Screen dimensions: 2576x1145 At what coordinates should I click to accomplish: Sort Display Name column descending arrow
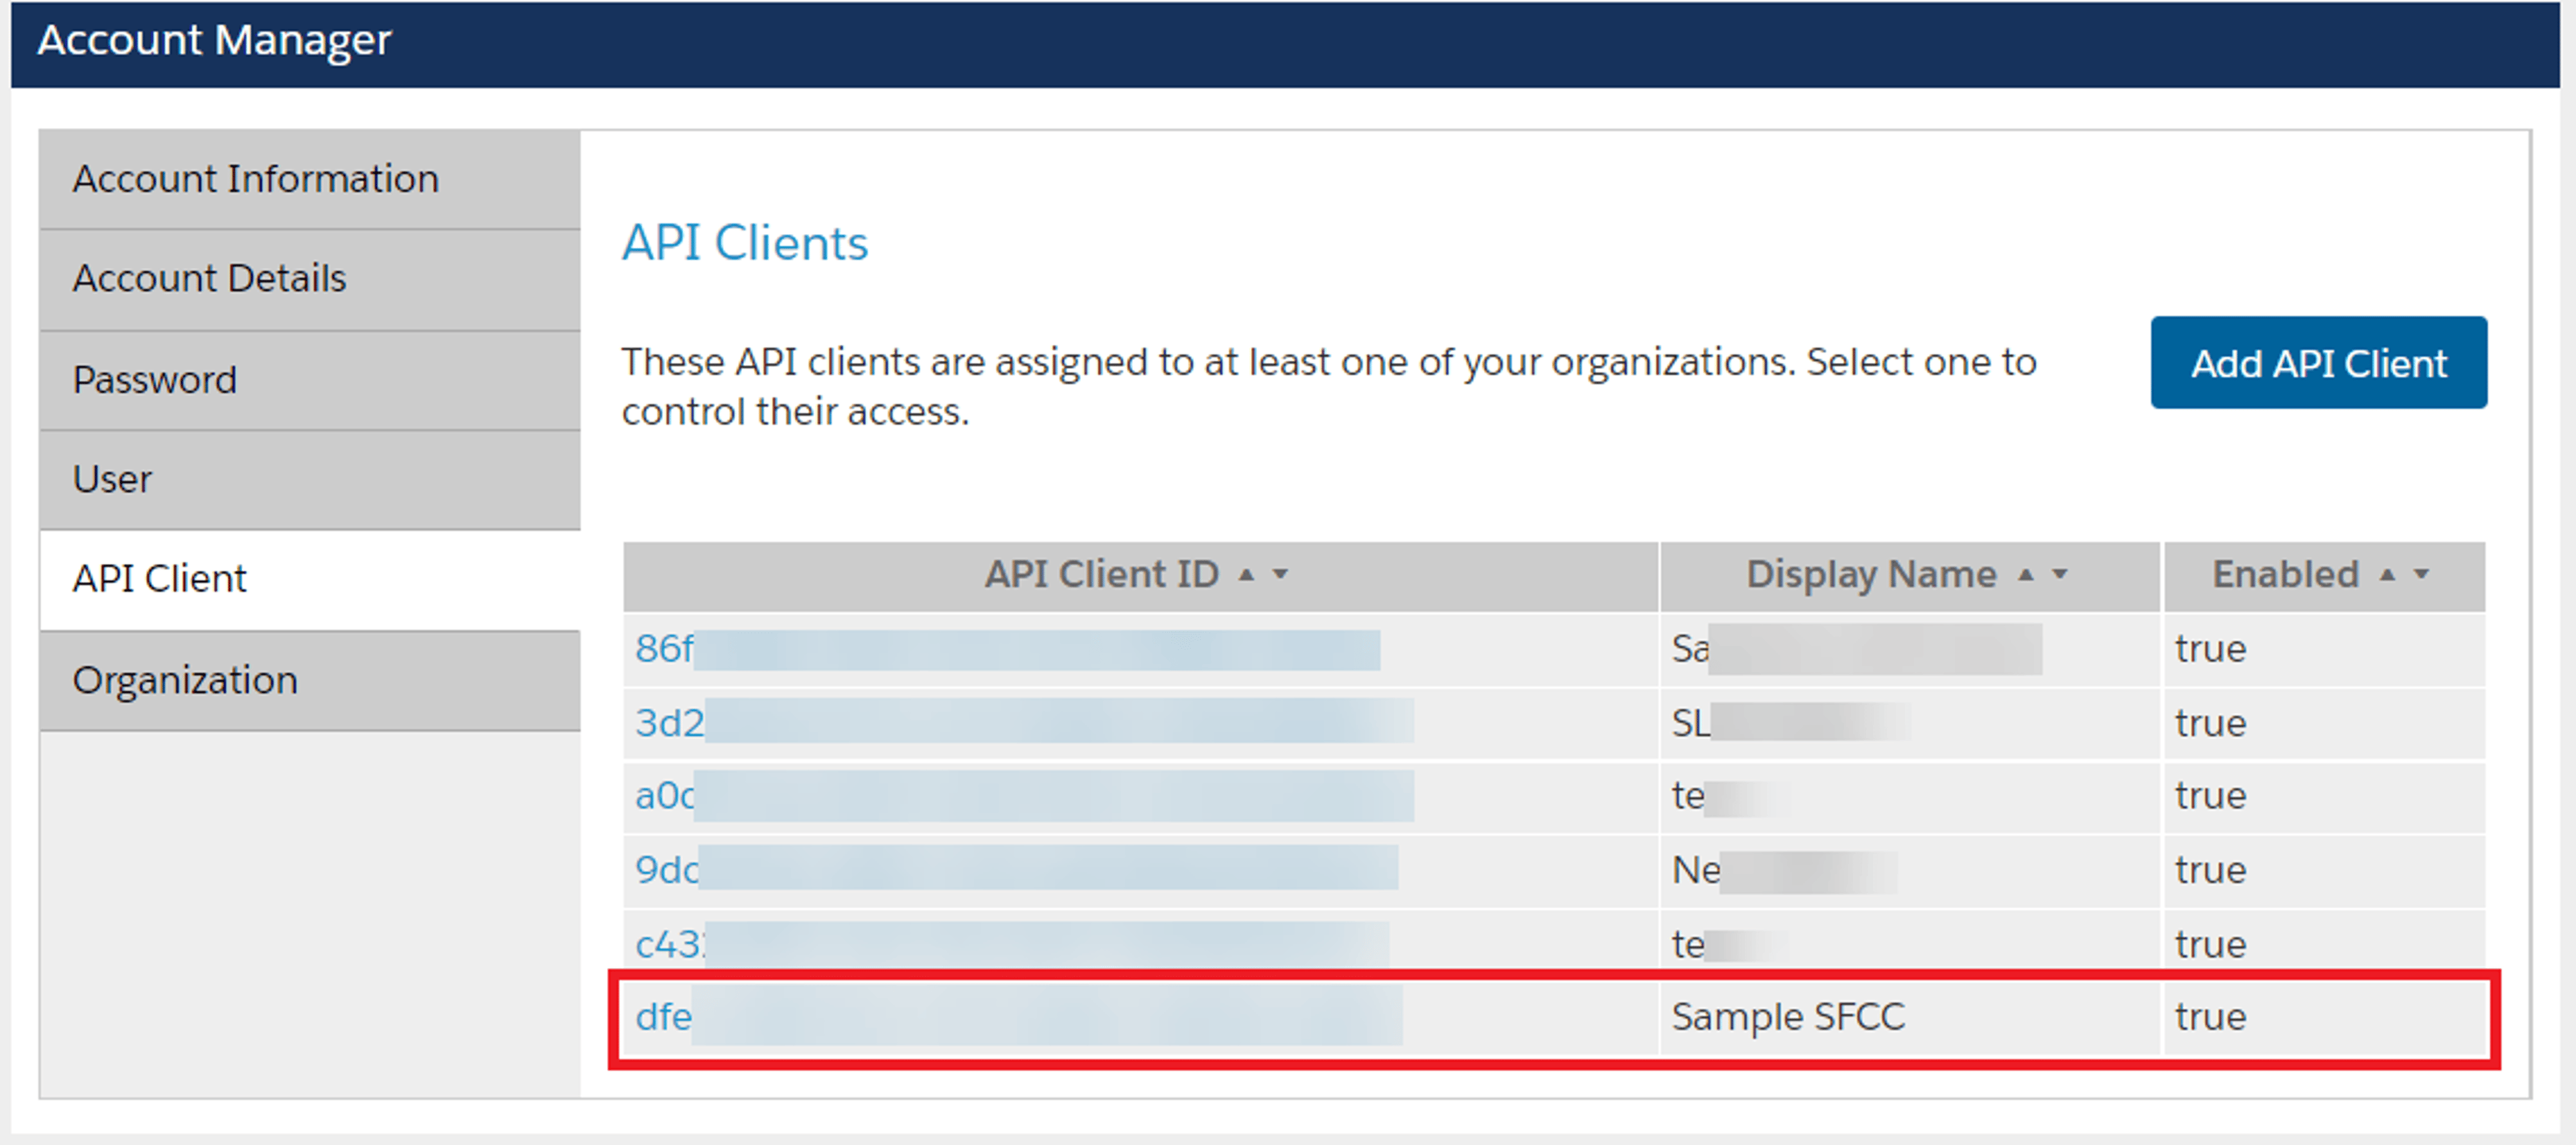point(2060,575)
